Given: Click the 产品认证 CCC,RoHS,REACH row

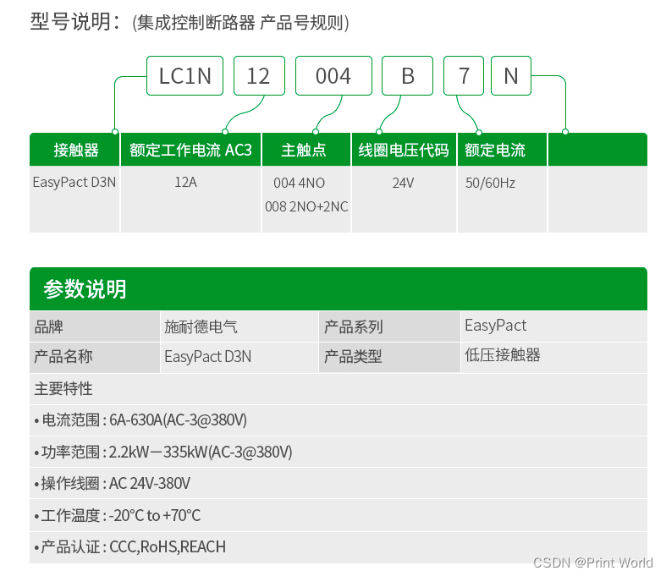Looking at the screenshot, I should 339,547.
